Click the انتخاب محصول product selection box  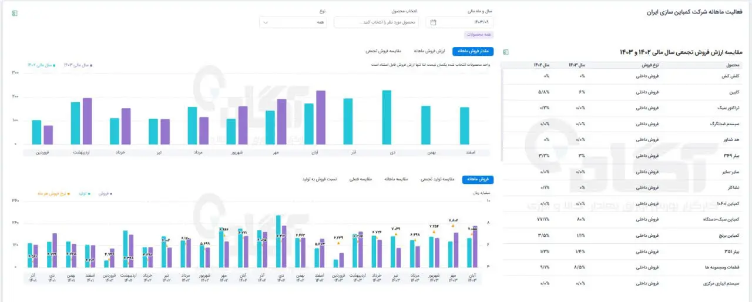click(376, 22)
